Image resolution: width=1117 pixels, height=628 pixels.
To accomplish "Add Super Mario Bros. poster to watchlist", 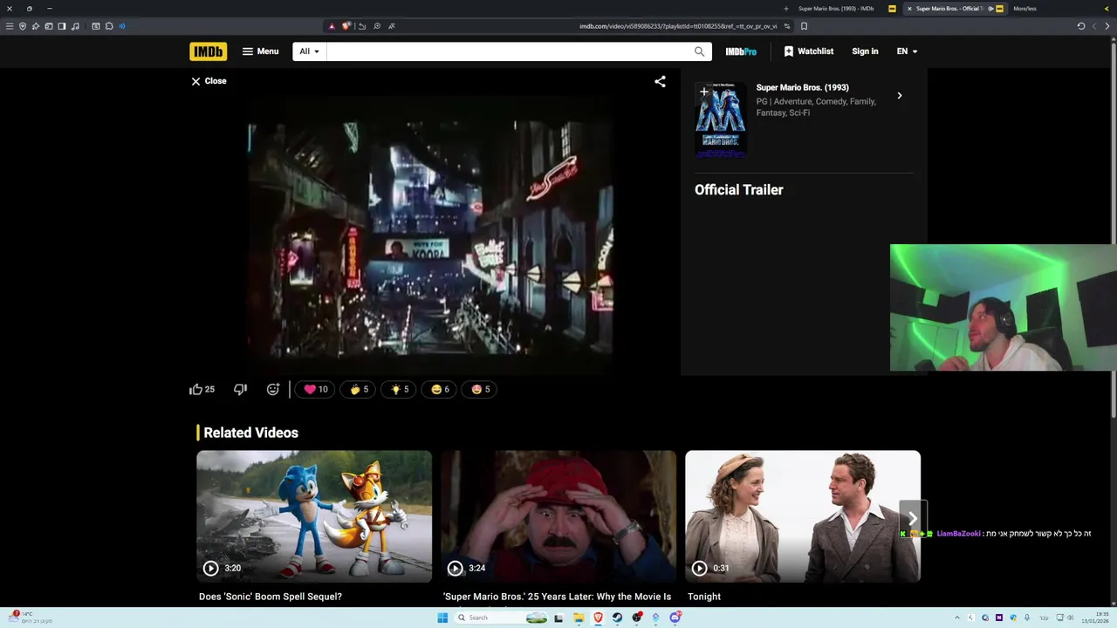I will coord(703,92).
